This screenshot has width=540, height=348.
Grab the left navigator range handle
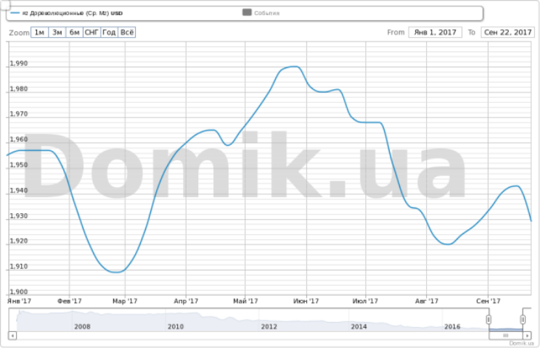click(x=488, y=320)
